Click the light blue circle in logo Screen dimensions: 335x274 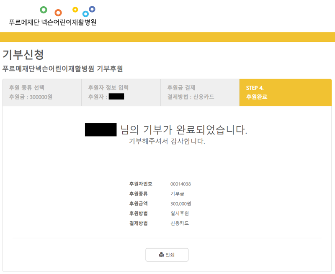85,14
